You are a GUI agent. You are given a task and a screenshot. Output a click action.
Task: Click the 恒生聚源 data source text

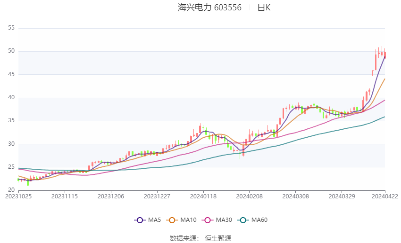(218, 238)
